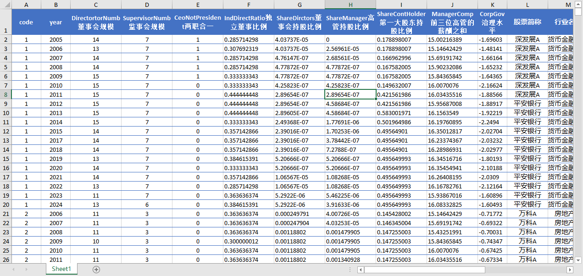
Task: Open the Sheet1 tab
Action: click(61, 269)
